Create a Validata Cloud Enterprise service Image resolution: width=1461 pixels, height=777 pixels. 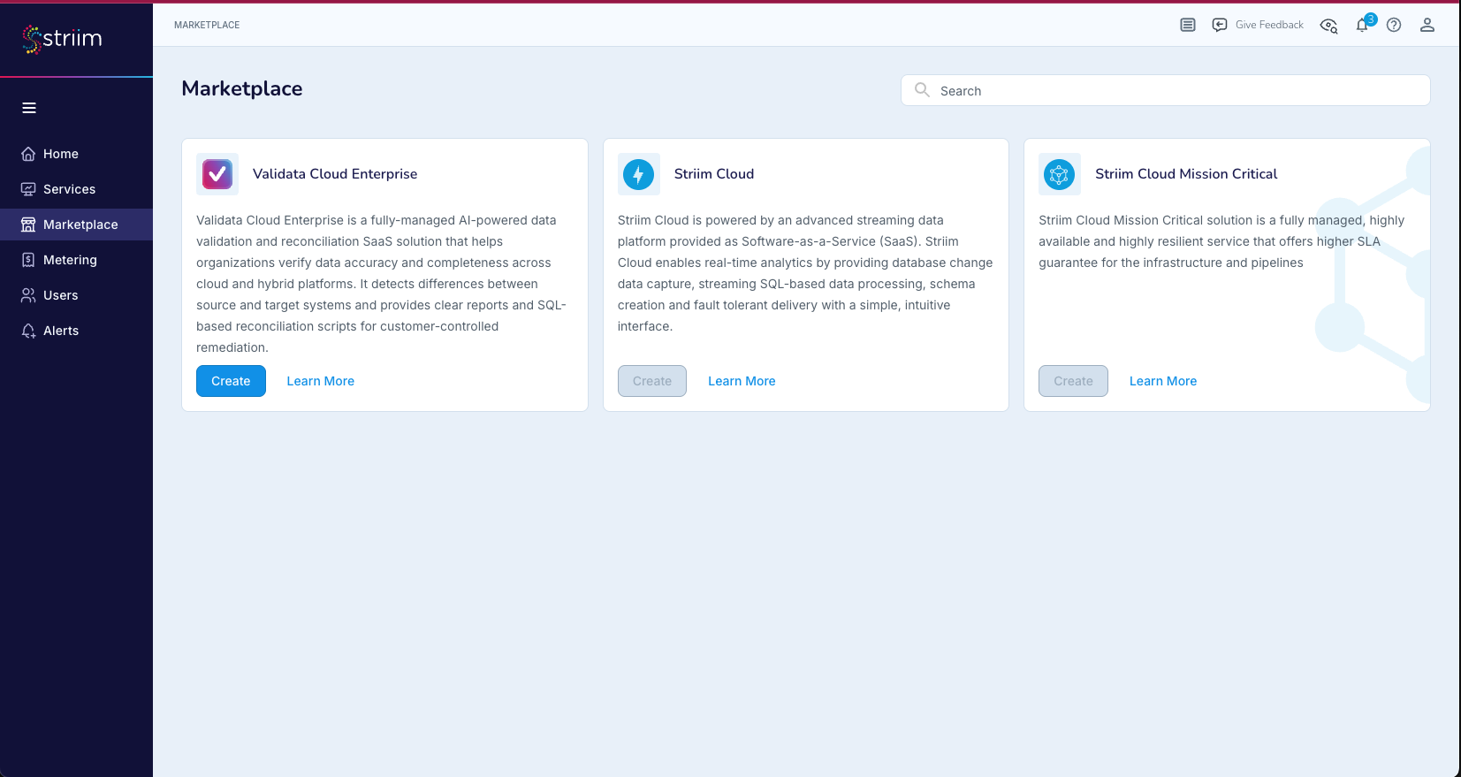click(x=231, y=381)
